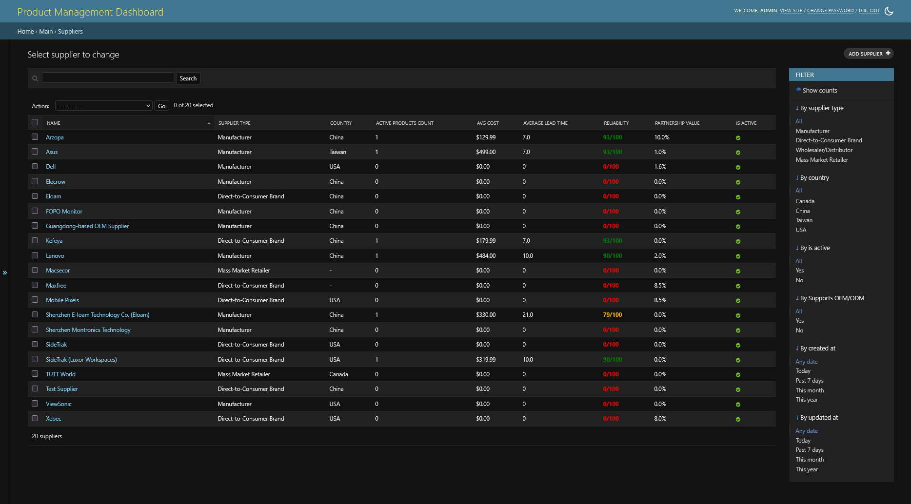Click the Search button
The height and width of the screenshot is (504, 911).
188,78
